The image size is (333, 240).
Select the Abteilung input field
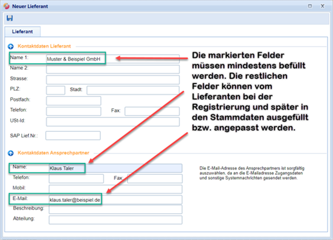115,220
